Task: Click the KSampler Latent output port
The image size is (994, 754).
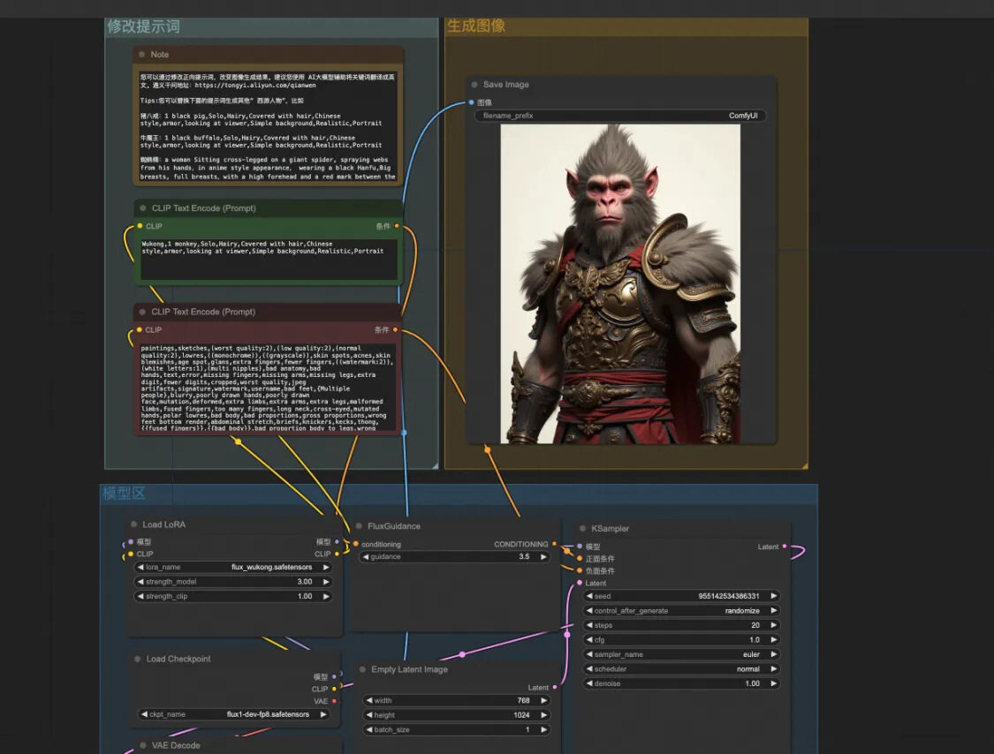Action: tap(785, 547)
